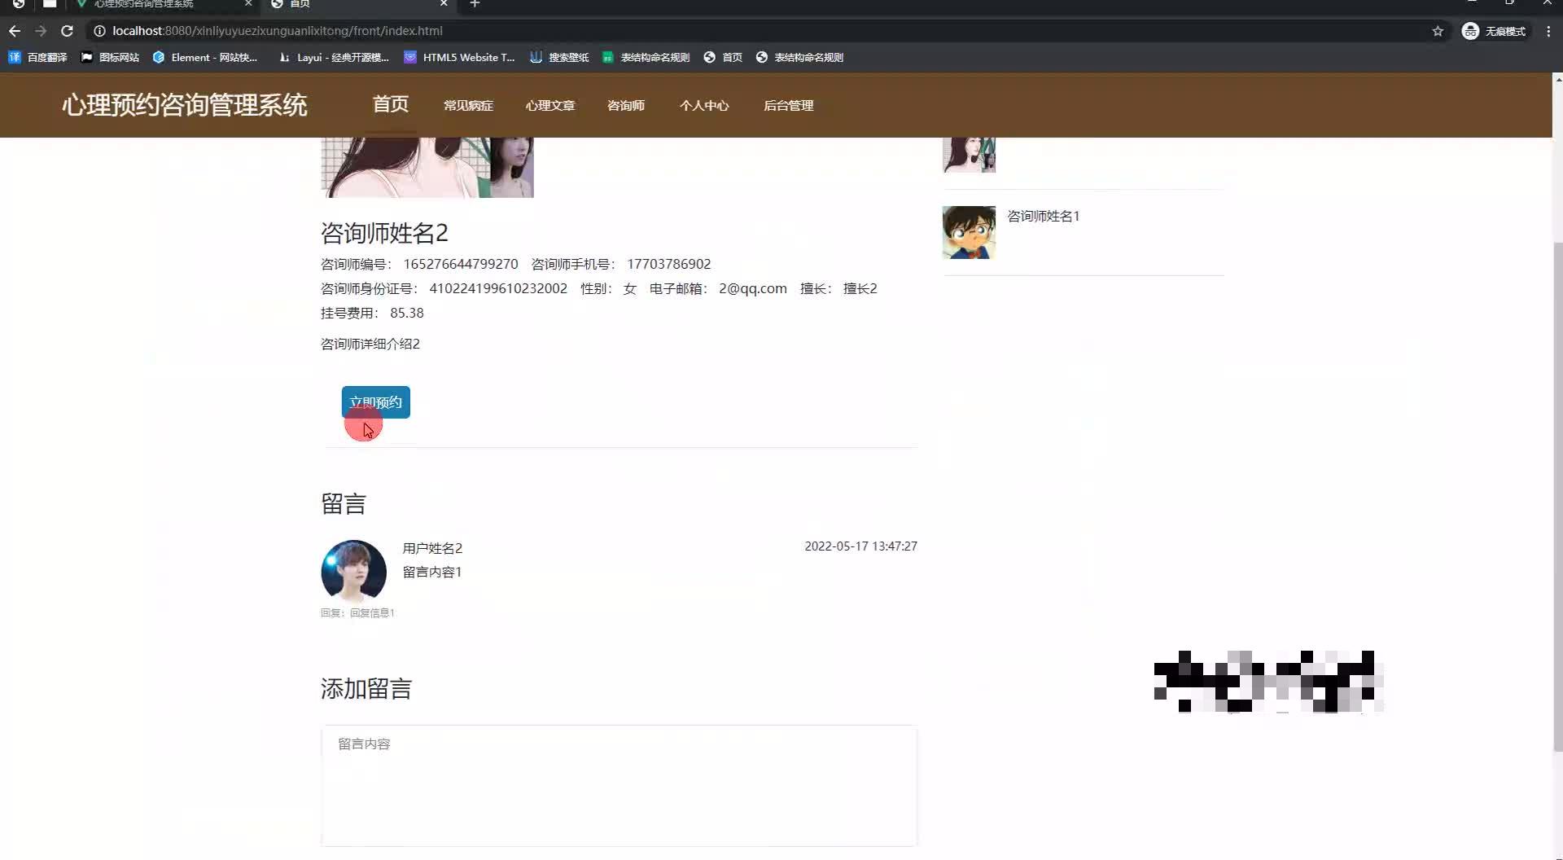Screen dimensions: 1563x860
Task: Open Chrome's three-dot menu
Action: coord(1549,31)
